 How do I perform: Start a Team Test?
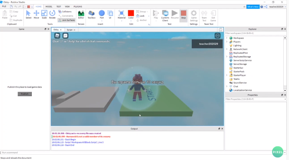tap(204, 16)
